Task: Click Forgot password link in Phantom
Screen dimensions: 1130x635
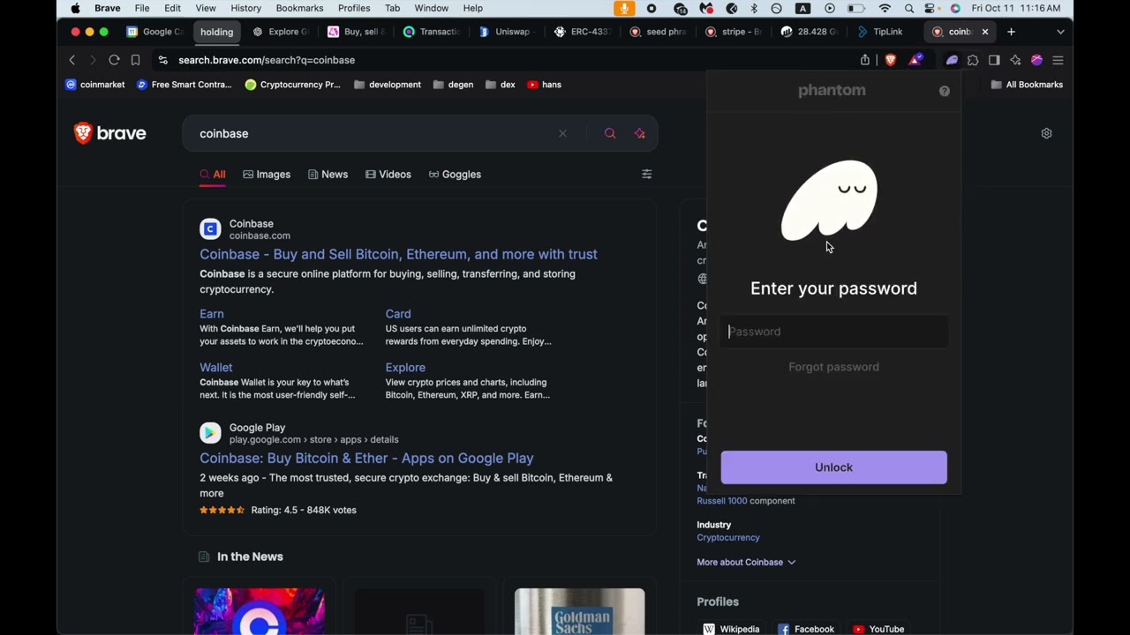Action: pyautogui.click(x=833, y=367)
